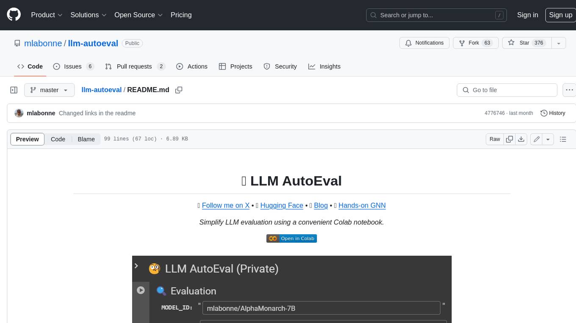576x323 pixels.
Task: Open mlabonne's profile from breadcrumb
Action: pyautogui.click(x=43, y=43)
